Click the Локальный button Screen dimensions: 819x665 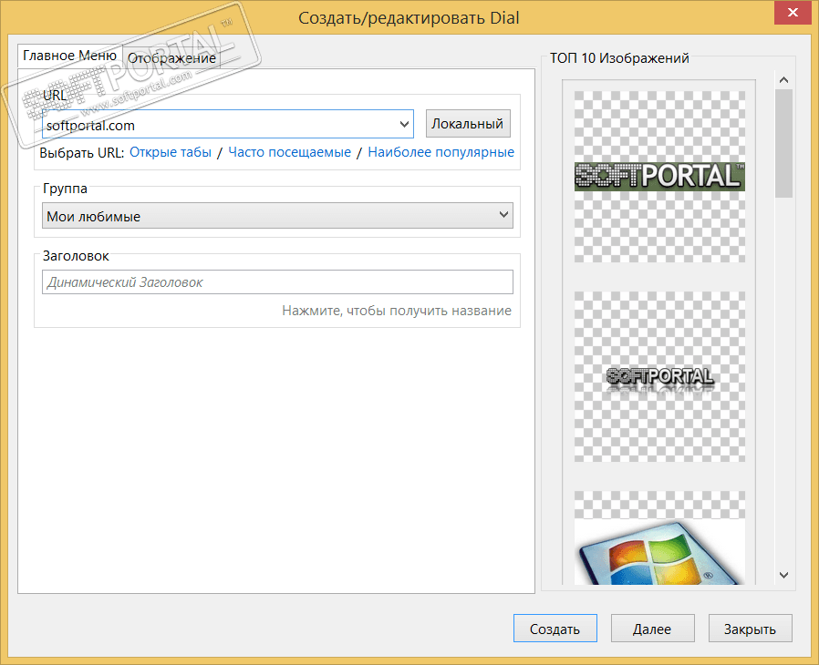pos(468,124)
